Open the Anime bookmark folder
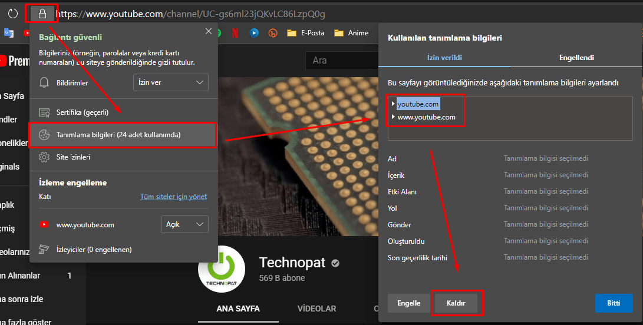Viewport: 643px width, 325px height. coord(351,33)
